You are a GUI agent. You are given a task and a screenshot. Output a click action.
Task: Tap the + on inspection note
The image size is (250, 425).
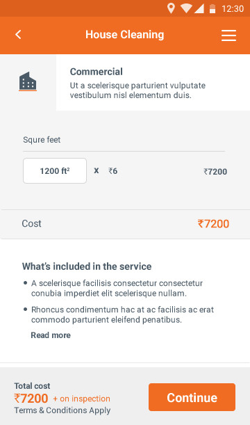pyautogui.click(x=81, y=399)
